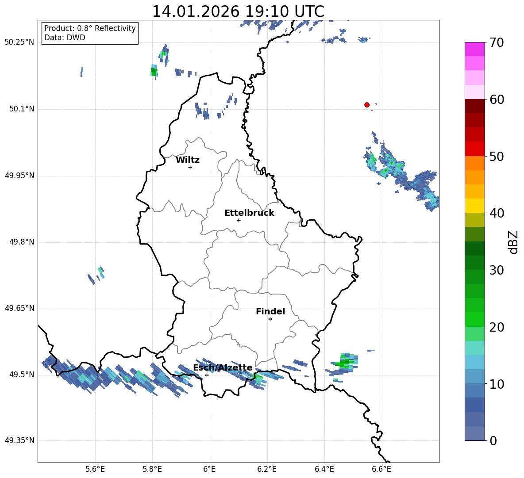Click the 6.2°E longitude label
The image size is (524, 478).
[267, 469]
